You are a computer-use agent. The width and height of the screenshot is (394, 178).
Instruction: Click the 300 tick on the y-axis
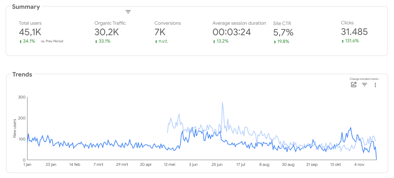[x=21, y=97]
